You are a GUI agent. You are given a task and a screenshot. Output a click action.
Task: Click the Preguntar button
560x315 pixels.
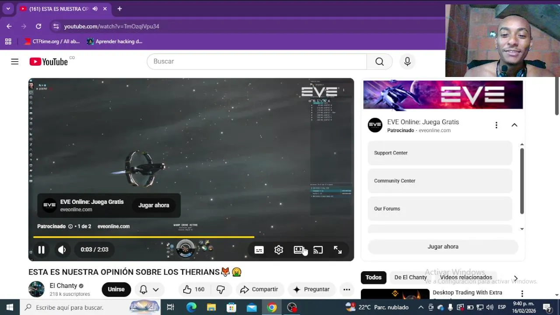311,289
